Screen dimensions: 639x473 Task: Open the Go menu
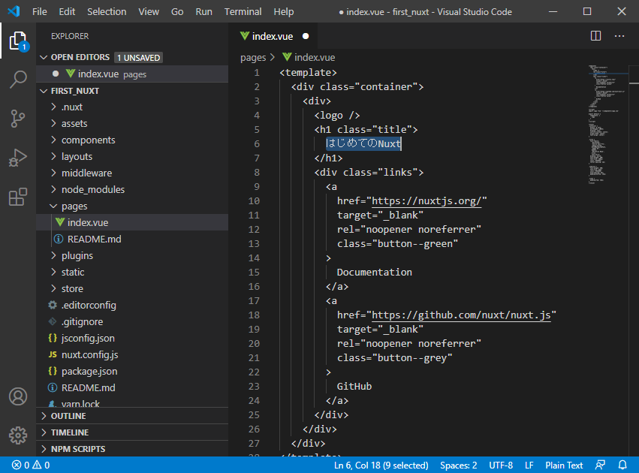(177, 11)
